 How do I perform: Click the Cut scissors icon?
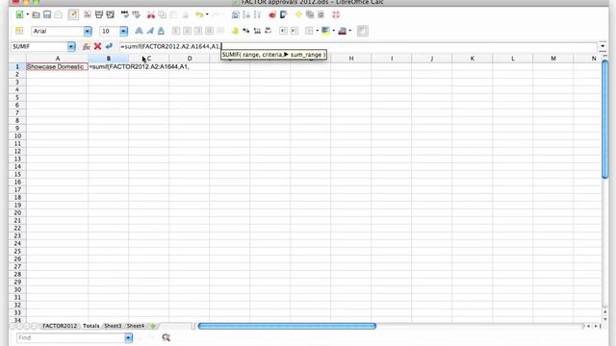[x=151, y=15]
